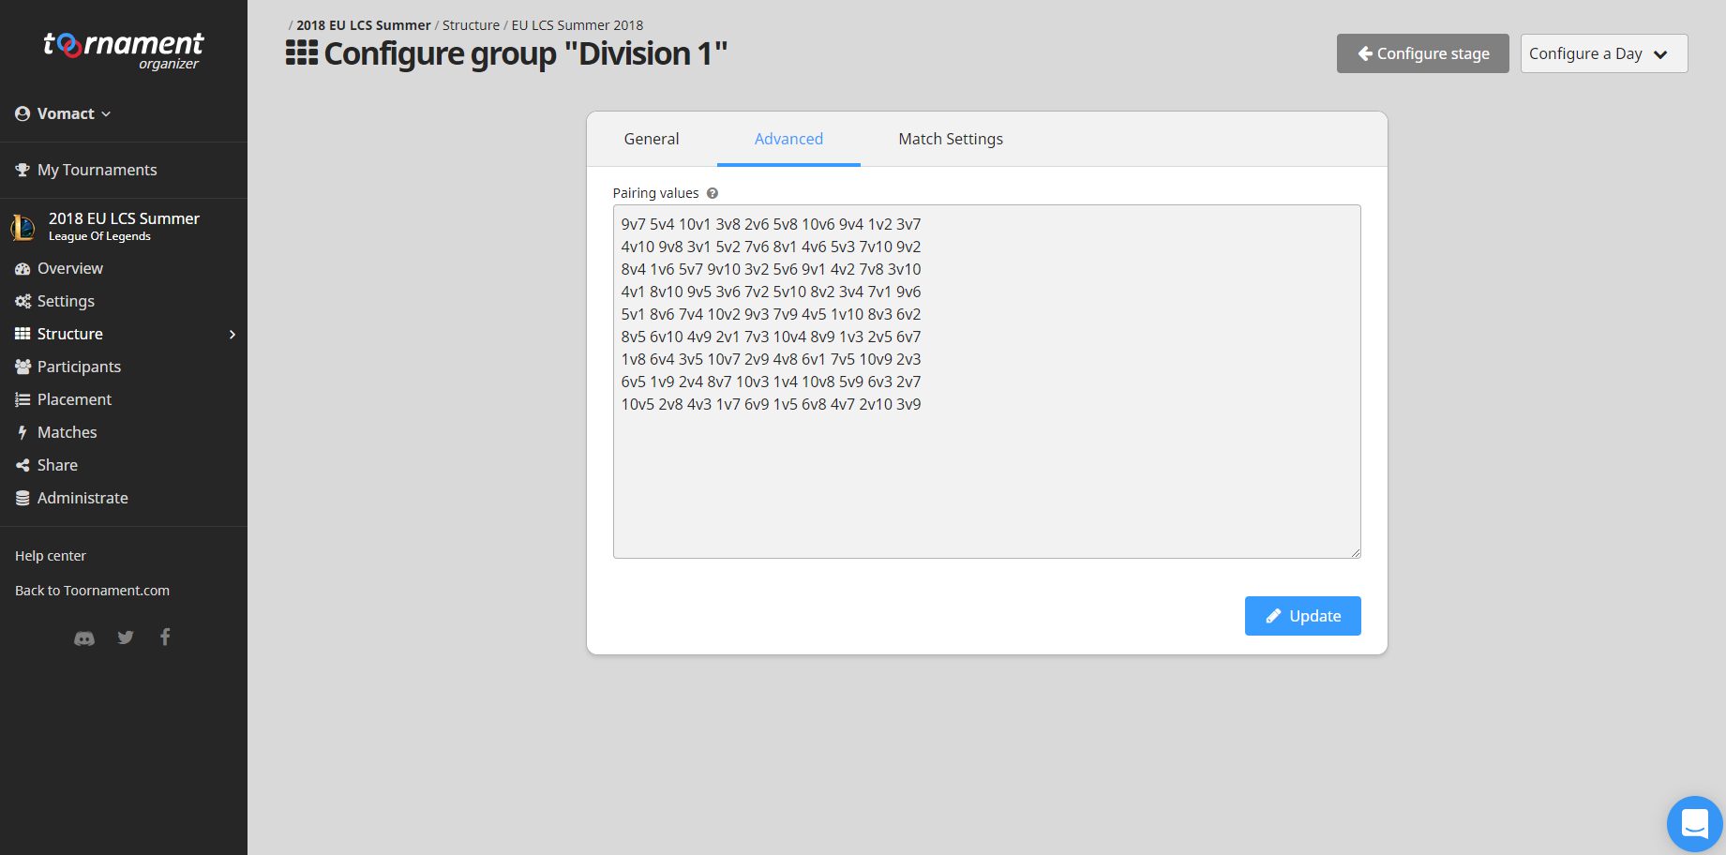Click the trophy icon beside My Tournaments
The width and height of the screenshot is (1726, 855).
click(x=23, y=170)
